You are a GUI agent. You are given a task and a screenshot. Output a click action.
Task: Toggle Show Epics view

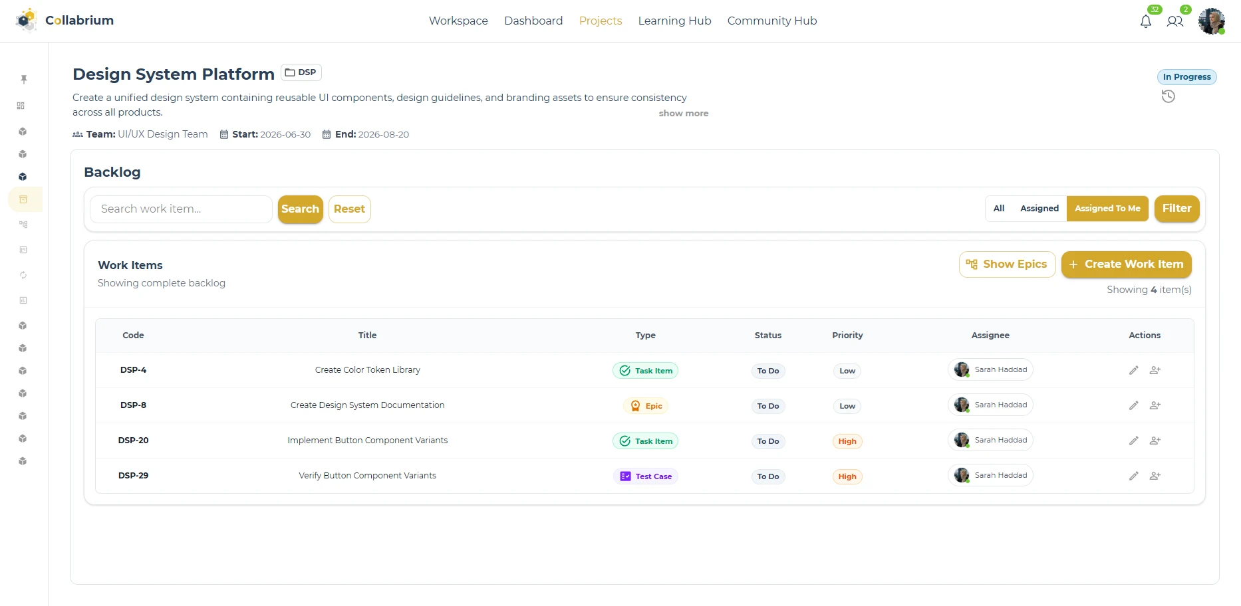coord(1007,264)
